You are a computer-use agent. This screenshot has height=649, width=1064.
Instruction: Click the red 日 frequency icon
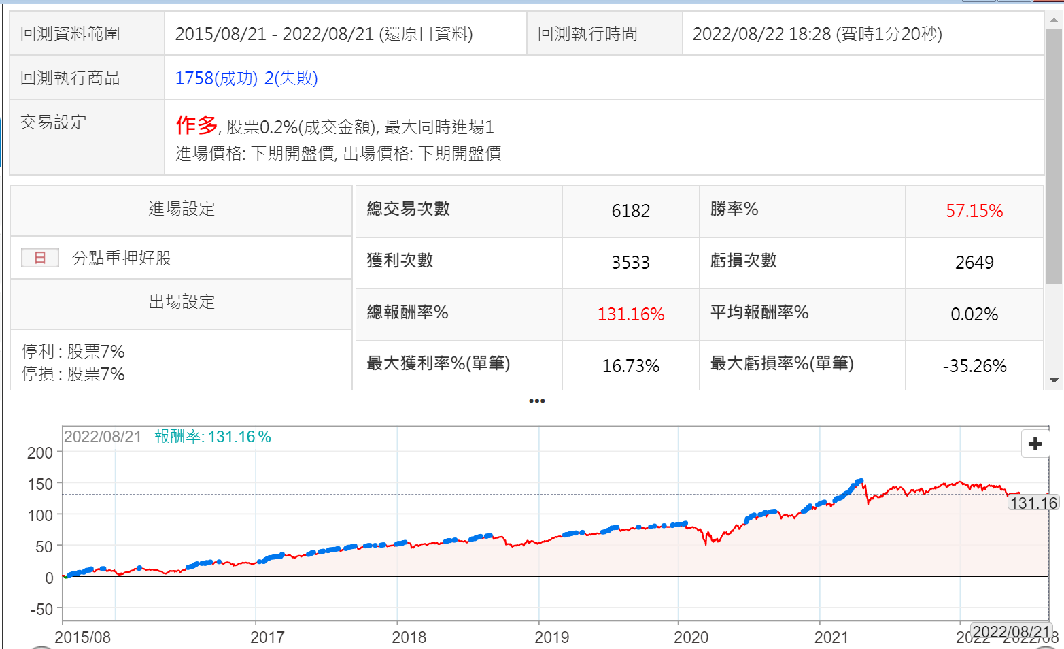coord(40,258)
